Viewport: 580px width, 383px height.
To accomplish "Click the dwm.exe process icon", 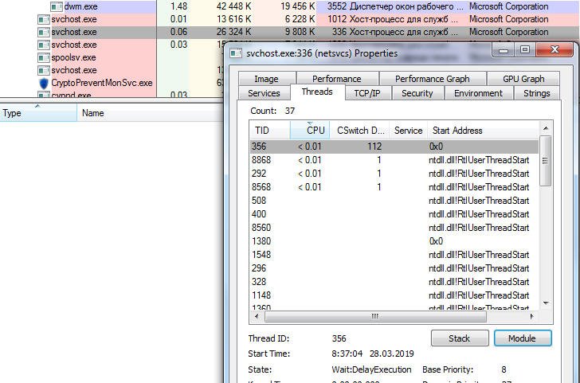I will [57, 6].
